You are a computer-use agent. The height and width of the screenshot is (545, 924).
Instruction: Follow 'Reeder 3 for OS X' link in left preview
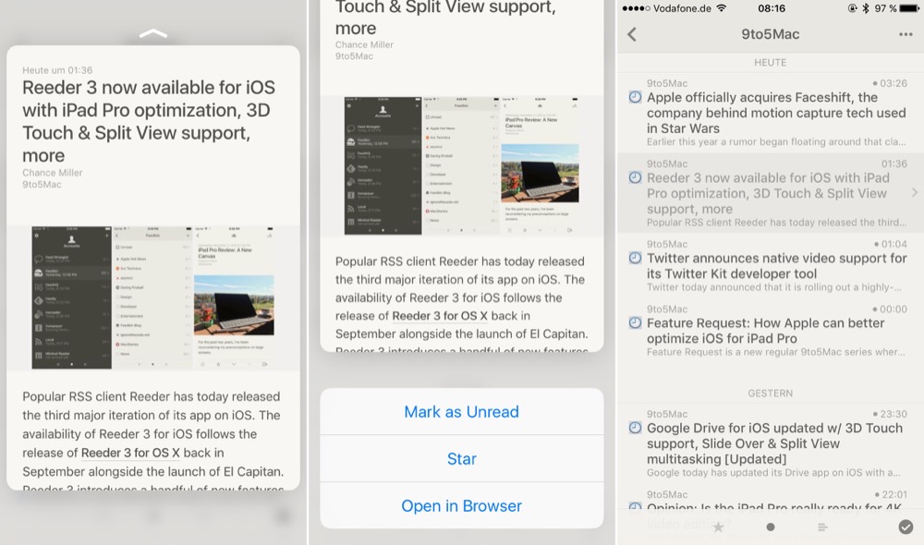[130, 453]
